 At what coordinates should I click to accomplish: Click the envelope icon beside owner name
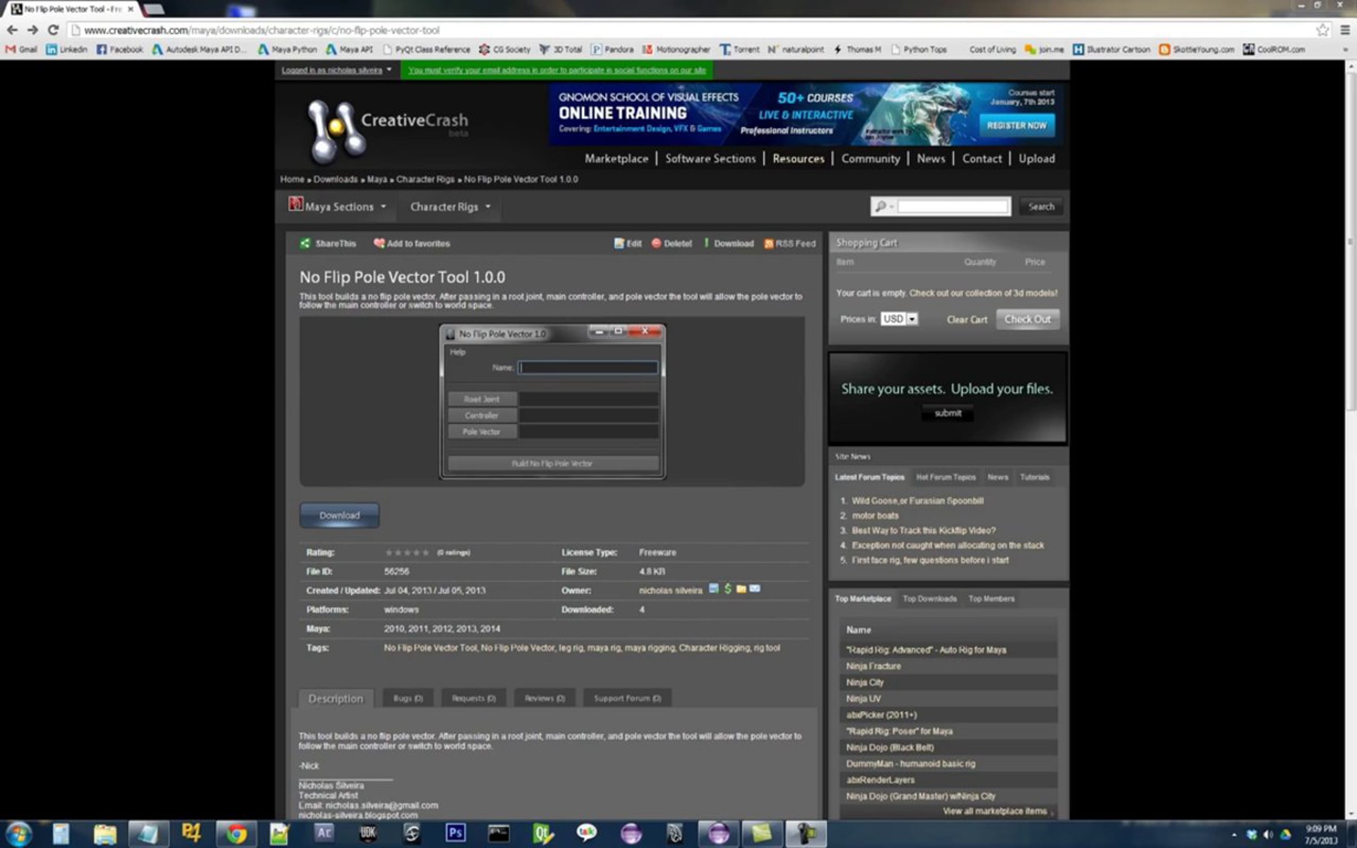pyautogui.click(x=755, y=589)
